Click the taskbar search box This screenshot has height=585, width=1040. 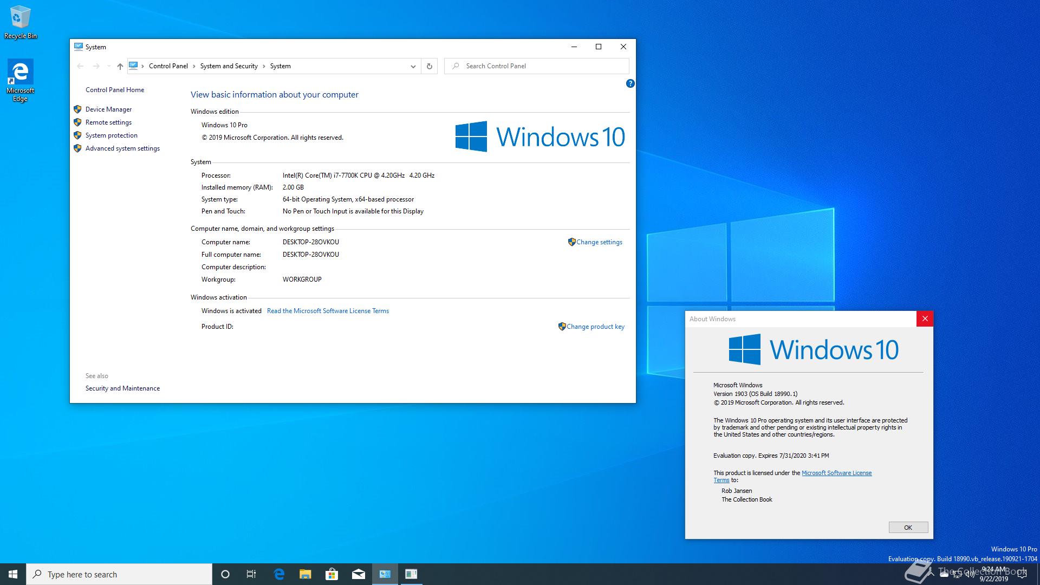(119, 574)
